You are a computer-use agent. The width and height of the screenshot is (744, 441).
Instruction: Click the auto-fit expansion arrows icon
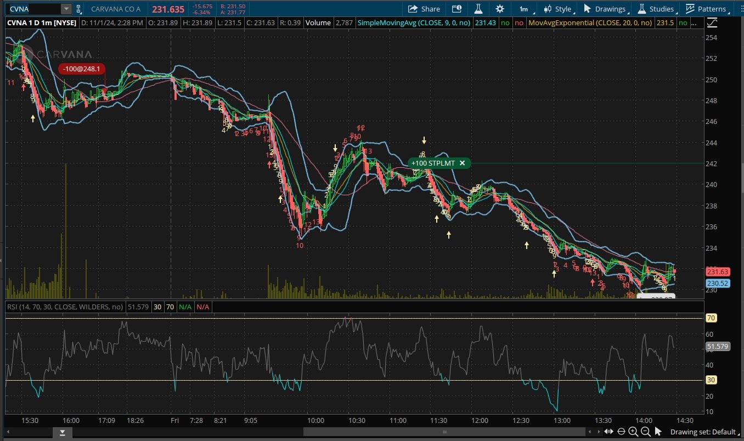610,432
